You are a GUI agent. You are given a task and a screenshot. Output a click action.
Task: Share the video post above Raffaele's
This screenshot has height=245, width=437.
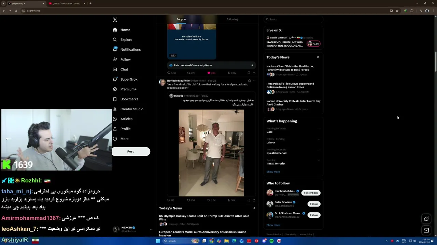[x=254, y=73]
